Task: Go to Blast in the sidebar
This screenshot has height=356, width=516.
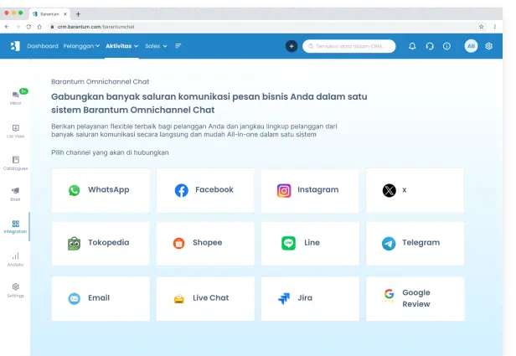Action: pyautogui.click(x=15, y=193)
